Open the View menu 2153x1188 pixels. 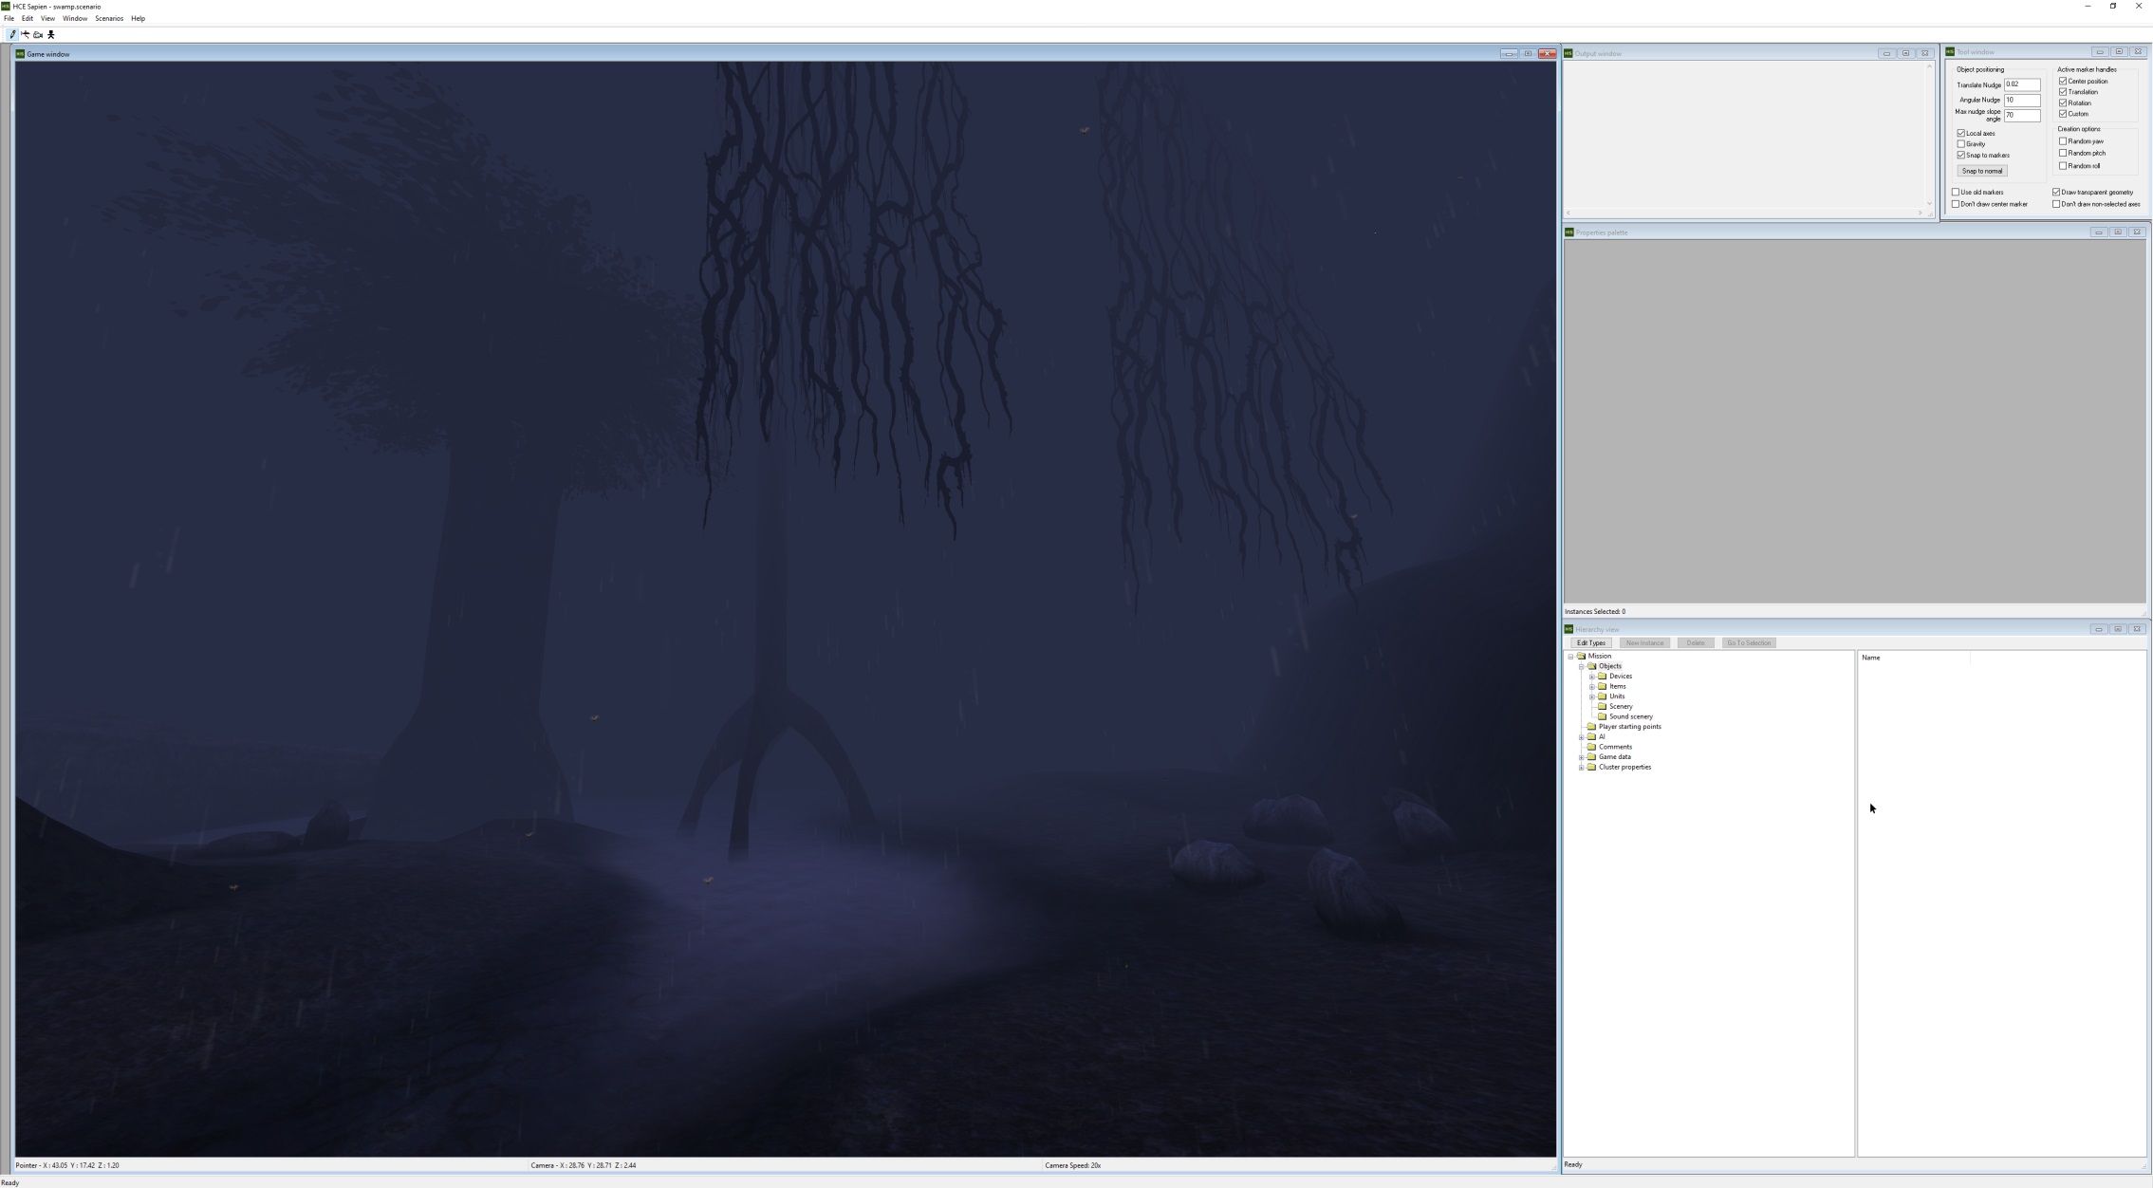coord(47,18)
